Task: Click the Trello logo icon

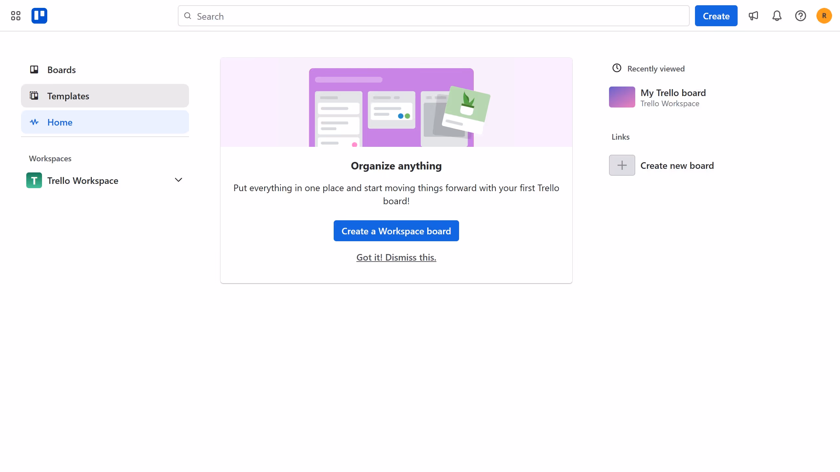Action: click(x=39, y=16)
